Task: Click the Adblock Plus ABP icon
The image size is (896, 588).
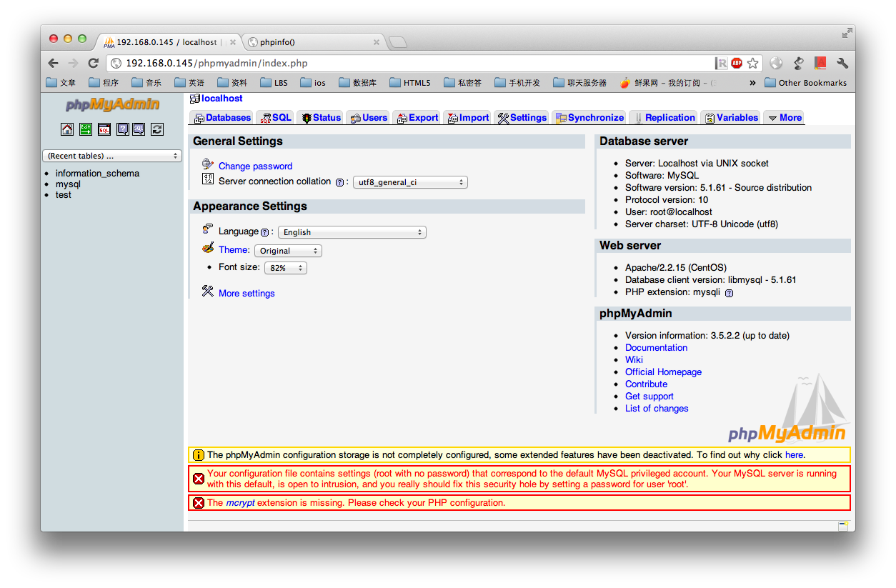Action: click(737, 64)
